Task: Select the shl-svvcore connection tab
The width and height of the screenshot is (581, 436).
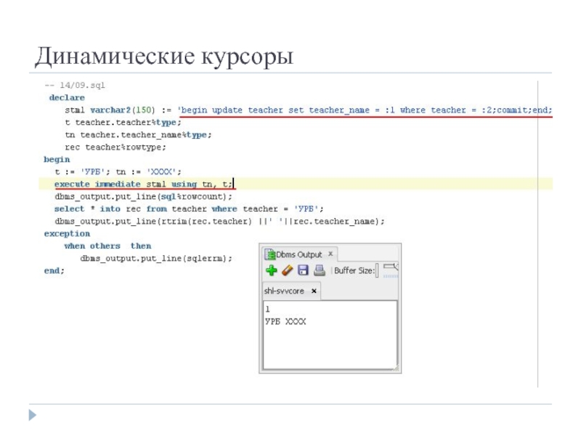Action: point(285,291)
